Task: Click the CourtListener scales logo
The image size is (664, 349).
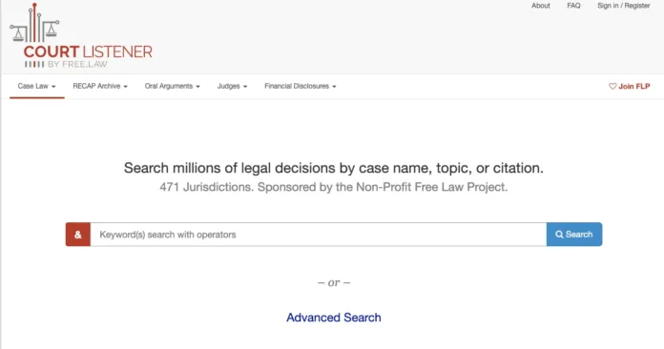Action: [34, 23]
